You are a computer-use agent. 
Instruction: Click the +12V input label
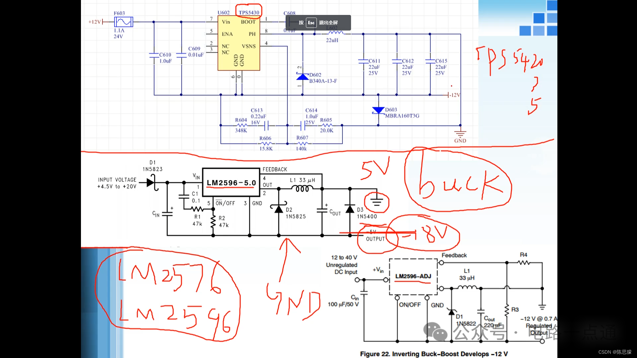point(95,22)
